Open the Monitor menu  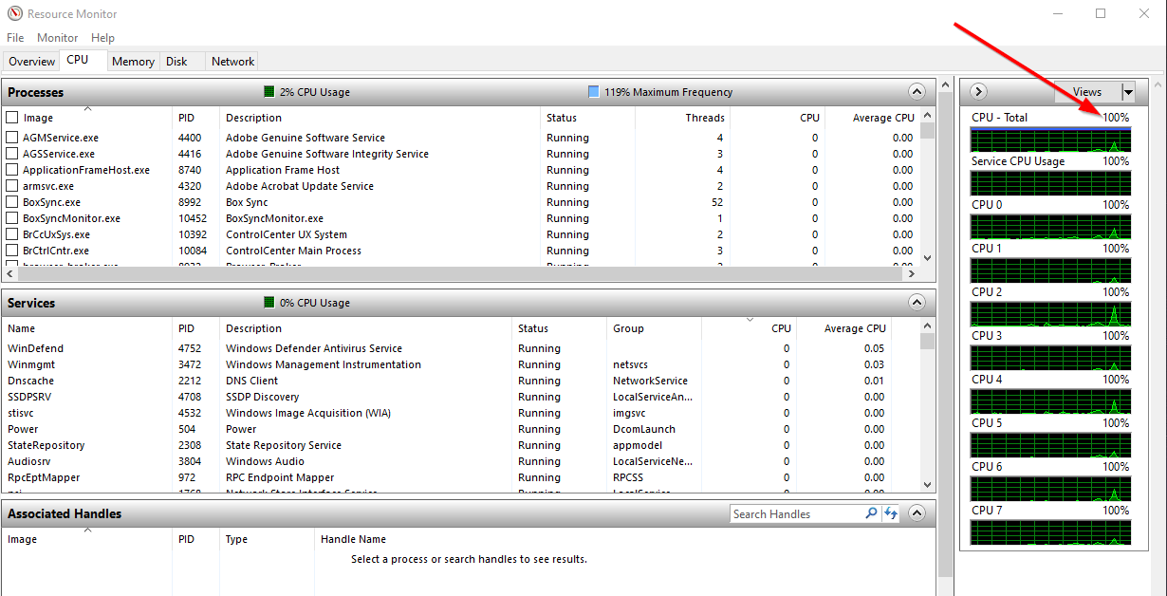58,38
